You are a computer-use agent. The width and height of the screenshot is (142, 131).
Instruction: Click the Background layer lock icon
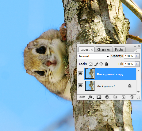(129, 86)
